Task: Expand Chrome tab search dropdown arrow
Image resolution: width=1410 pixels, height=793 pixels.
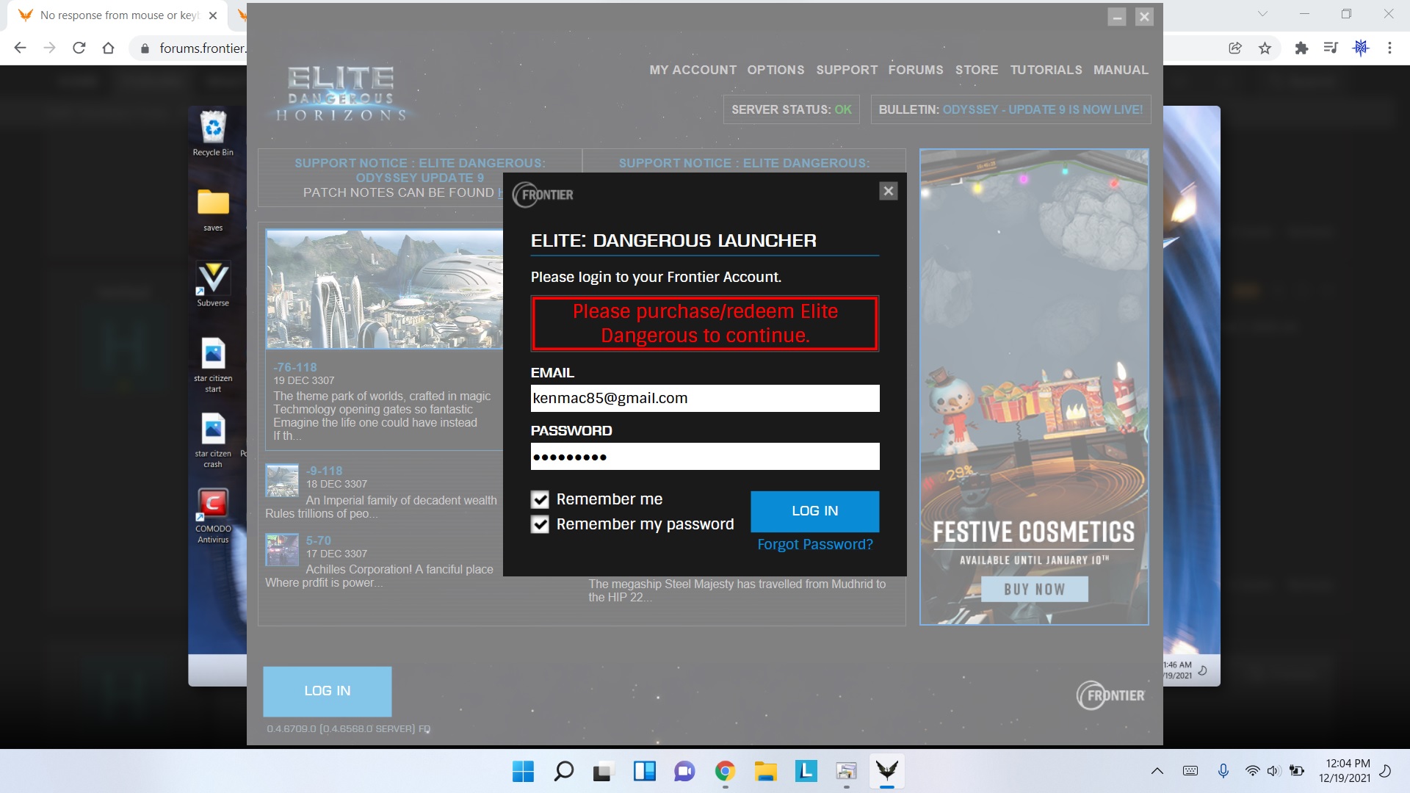Action: (x=1262, y=14)
